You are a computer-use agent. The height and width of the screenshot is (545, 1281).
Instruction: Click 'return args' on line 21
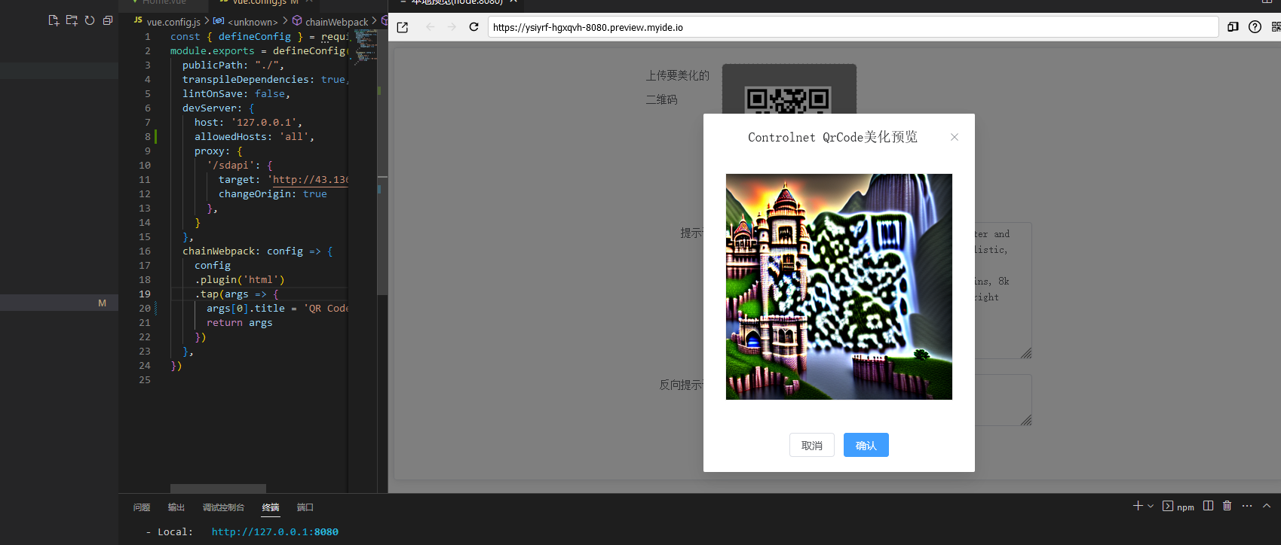(x=240, y=322)
